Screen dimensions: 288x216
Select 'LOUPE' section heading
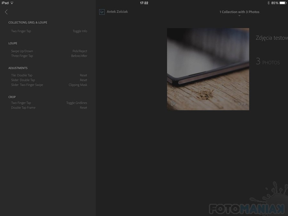coord(13,43)
